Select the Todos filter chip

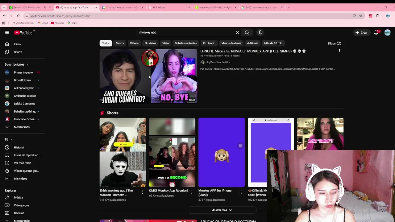click(106, 43)
